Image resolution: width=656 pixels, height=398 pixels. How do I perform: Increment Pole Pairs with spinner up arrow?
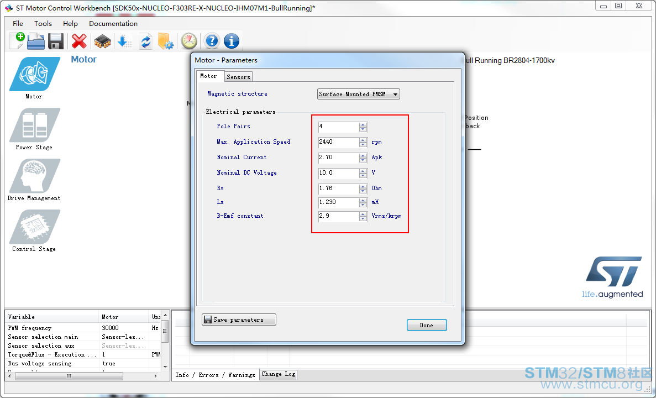[363, 124]
